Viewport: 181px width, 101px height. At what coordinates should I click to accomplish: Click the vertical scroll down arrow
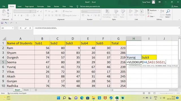pyautogui.click(x=180, y=87)
